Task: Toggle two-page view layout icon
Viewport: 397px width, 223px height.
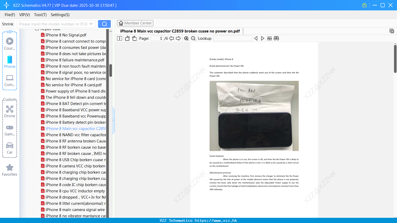Action: (x=119, y=38)
